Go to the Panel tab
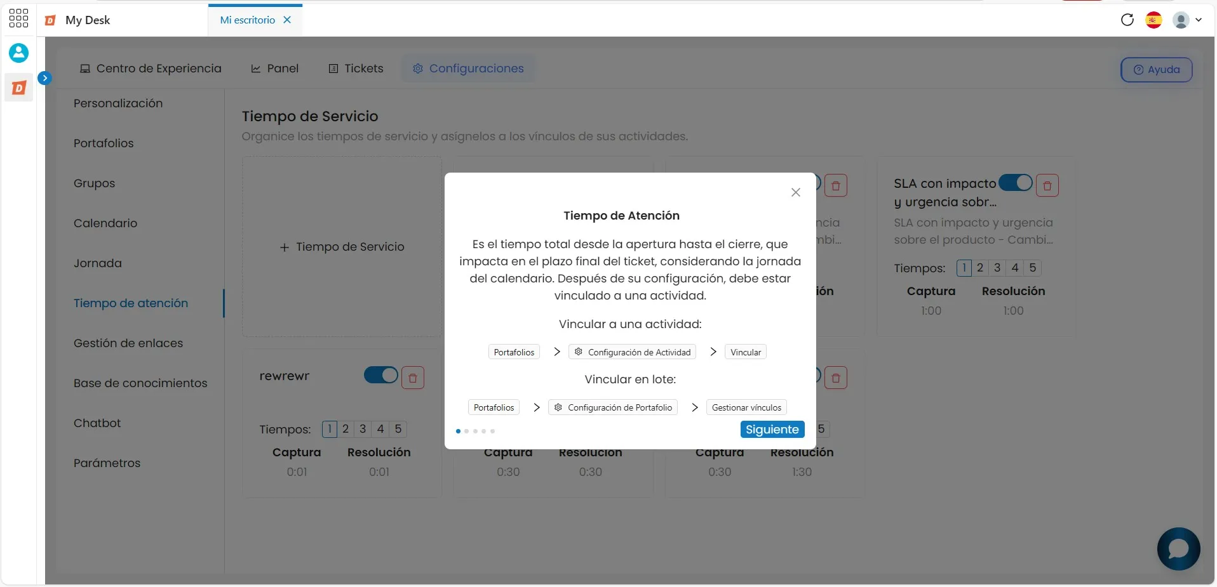 coord(274,69)
